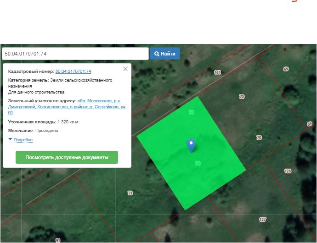Click the topmost parcel 69 label

coord(286,69)
